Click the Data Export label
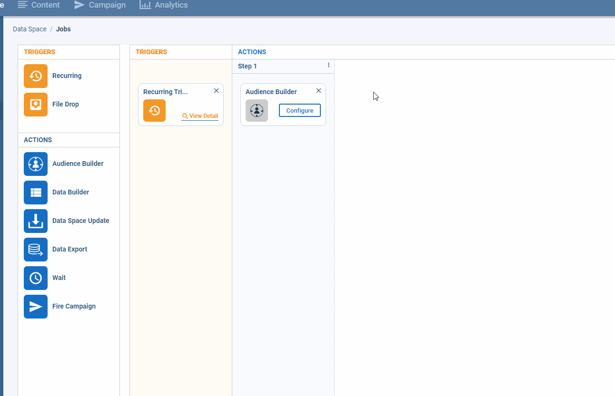The width and height of the screenshot is (615, 396). 69,249
